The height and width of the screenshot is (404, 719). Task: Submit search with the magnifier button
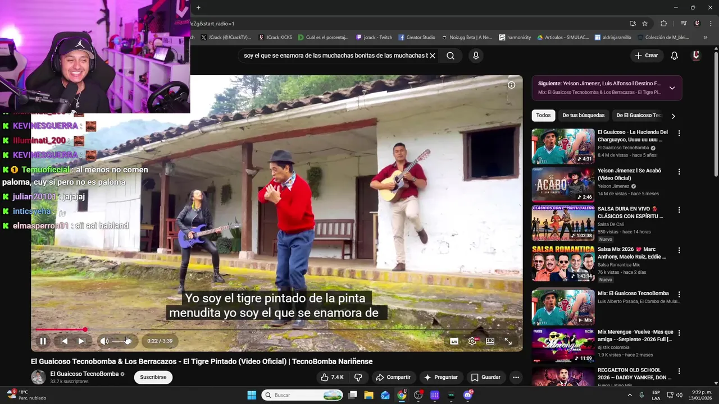450,56
